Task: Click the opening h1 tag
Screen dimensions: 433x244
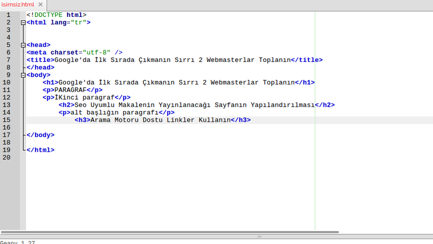Action: coord(51,82)
